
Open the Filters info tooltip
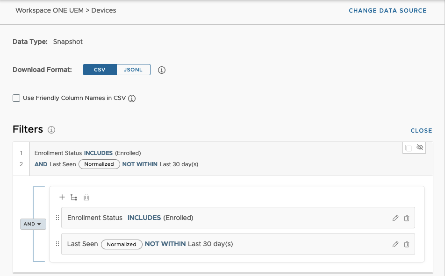(52, 130)
